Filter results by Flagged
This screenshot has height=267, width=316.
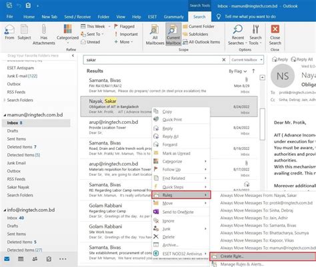point(124,27)
